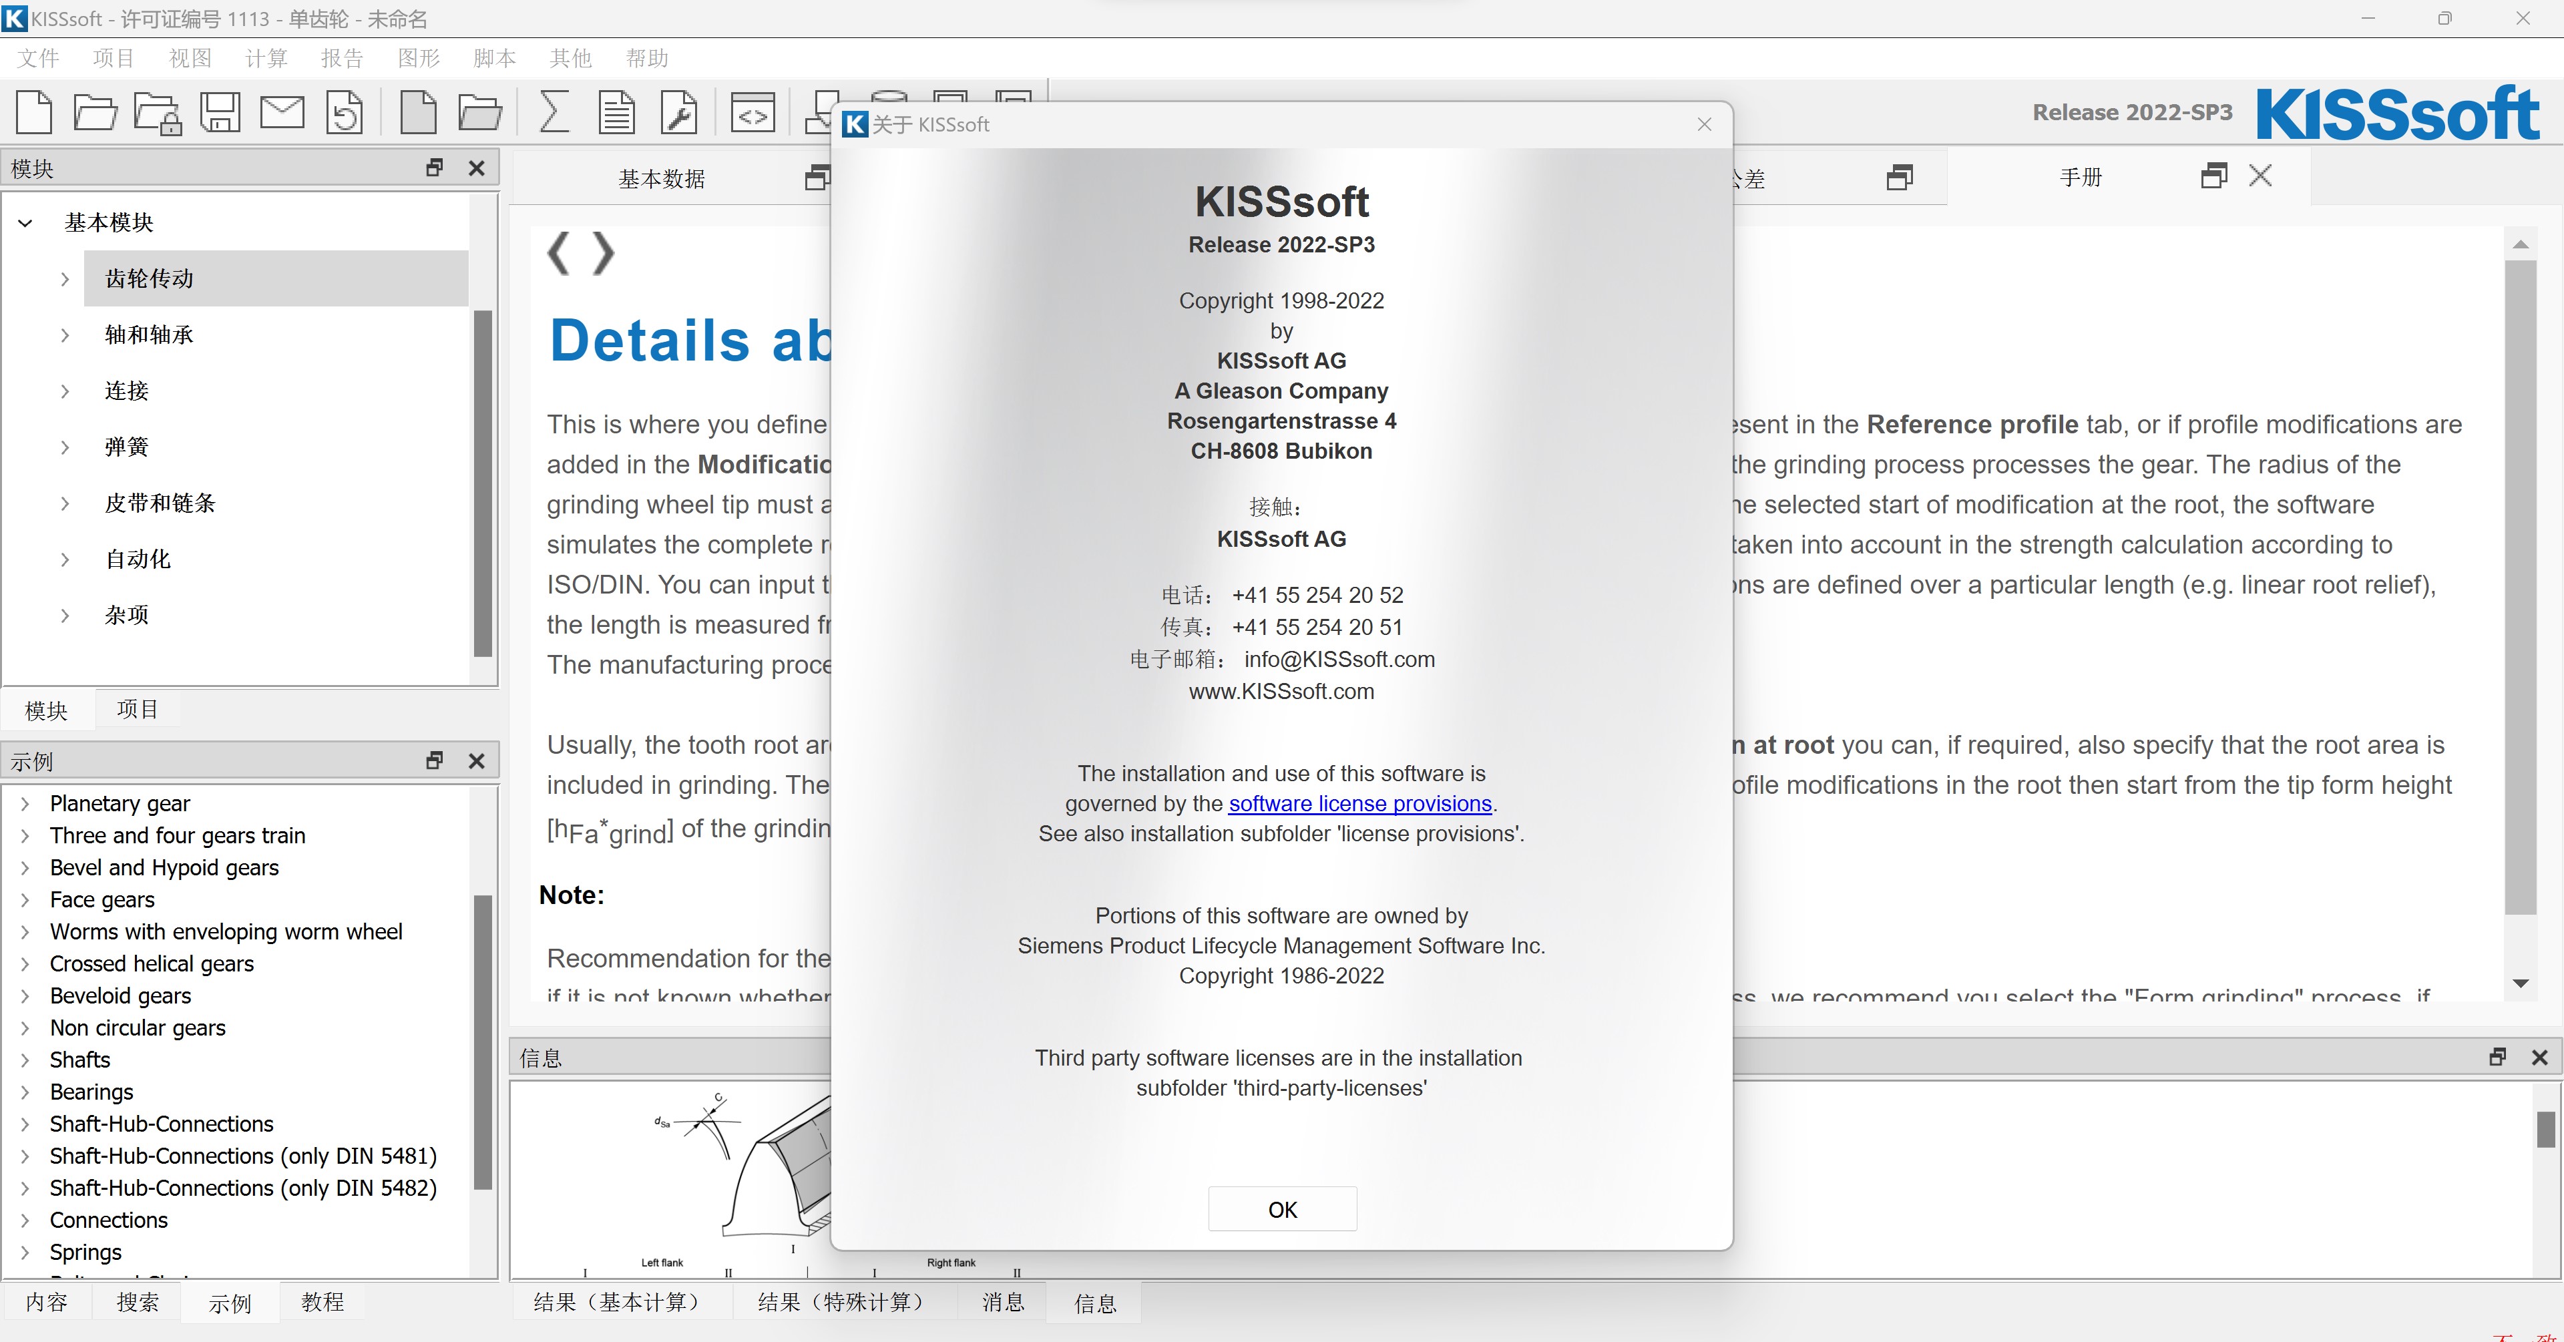Viewport: 2564px width, 1342px height.
Task: Select the 基本数据 tab
Action: click(662, 178)
